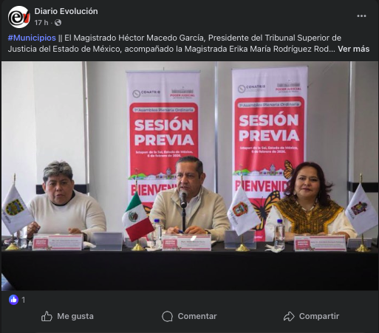Image resolution: width=379 pixels, height=333 pixels.
Task: Click the Comentar text label
Action: point(197,316)
